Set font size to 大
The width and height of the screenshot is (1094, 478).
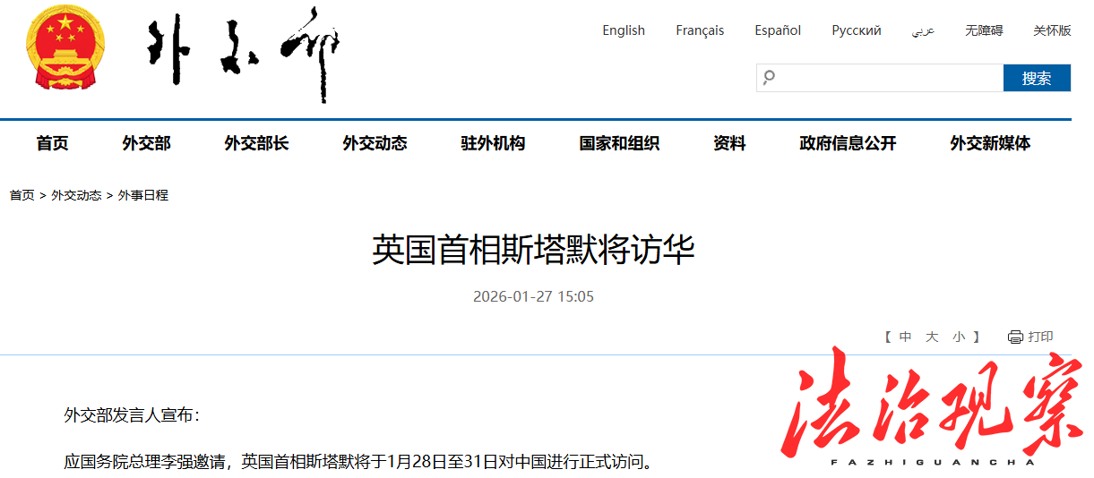pyautogui.click(x=932, y=337)
